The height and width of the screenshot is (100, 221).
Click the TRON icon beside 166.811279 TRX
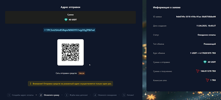pos(198,71)
